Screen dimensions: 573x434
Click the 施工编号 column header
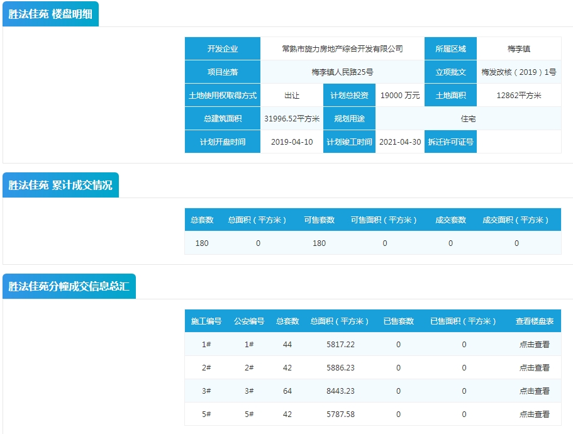click(206, 321)
